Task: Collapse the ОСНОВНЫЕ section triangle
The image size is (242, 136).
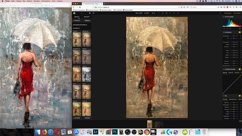Action: 223,32
